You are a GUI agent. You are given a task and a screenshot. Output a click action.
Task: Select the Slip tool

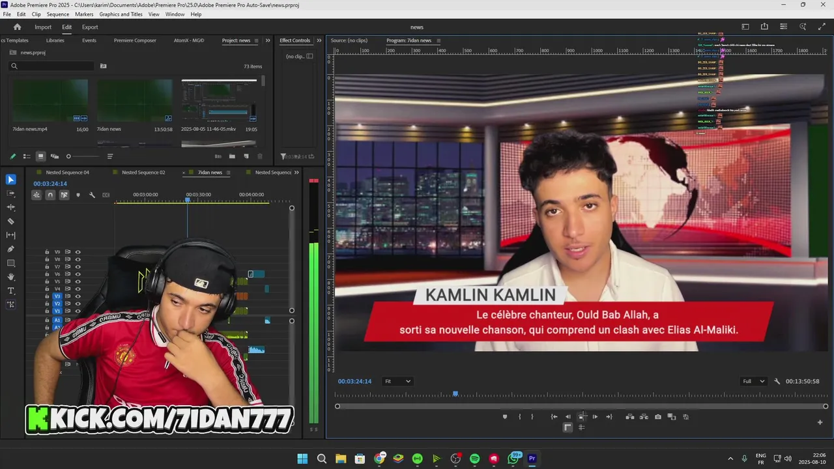tap(11, 235)
